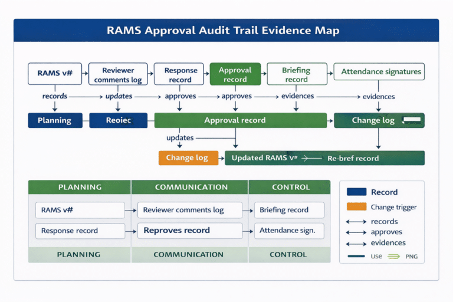Click the Change trigger label in the legend
Viewport: 453px width, 302px height.
(x=394, y=207)
